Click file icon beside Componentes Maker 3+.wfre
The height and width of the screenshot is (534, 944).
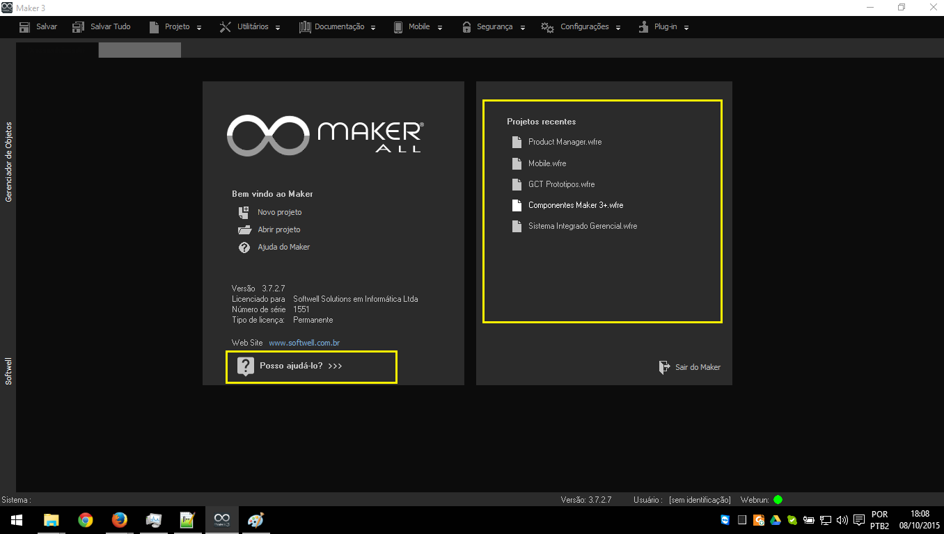[517, 206]
